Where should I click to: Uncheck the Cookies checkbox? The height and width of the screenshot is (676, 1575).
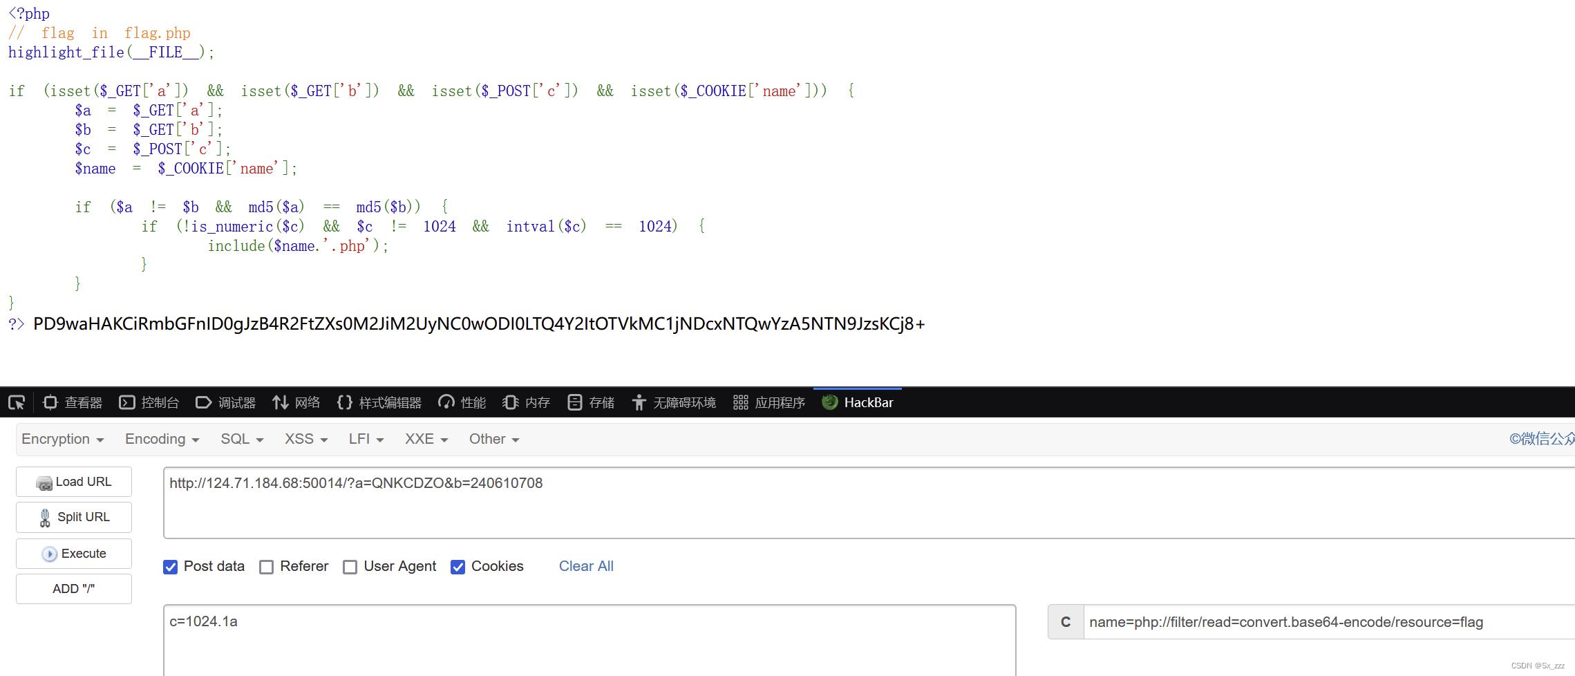458,567
